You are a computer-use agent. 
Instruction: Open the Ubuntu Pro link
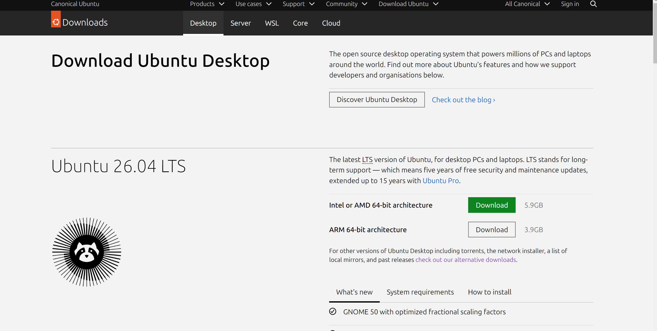[x=441, y=181]
